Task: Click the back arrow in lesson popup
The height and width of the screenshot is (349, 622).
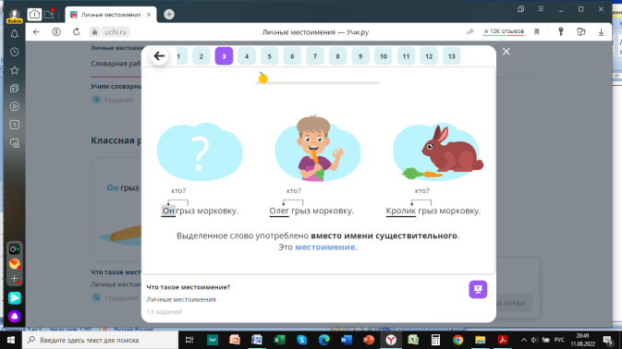Action: coord(159,55)
